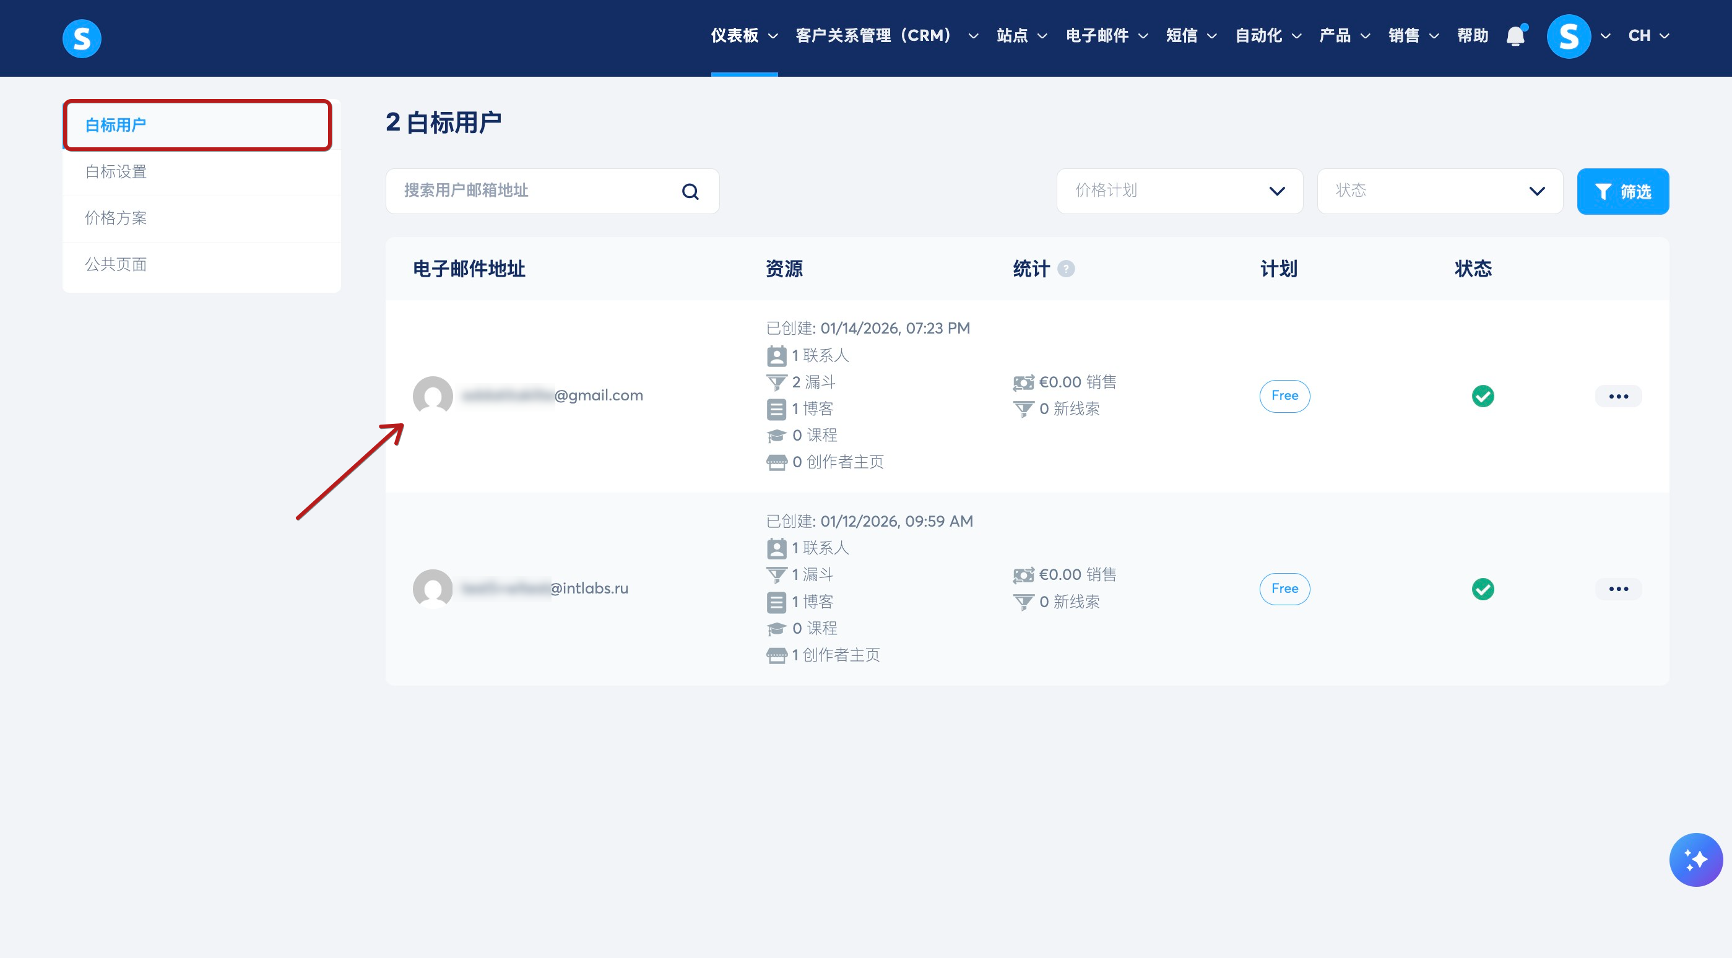Viewport: 1732px width, 958px height.
Task: Open three-dot menu for intlabs.ru user
Action: pos(1617,589)
